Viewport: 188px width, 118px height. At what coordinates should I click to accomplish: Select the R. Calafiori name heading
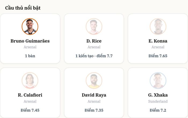coord(30,95)
